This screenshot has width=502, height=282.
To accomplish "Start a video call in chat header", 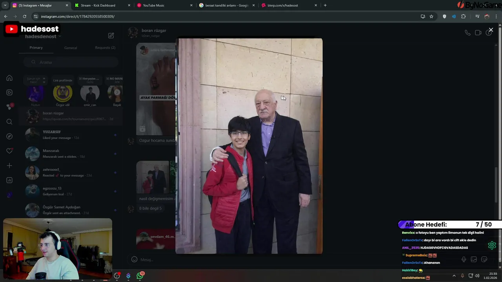I will (478, 33).
